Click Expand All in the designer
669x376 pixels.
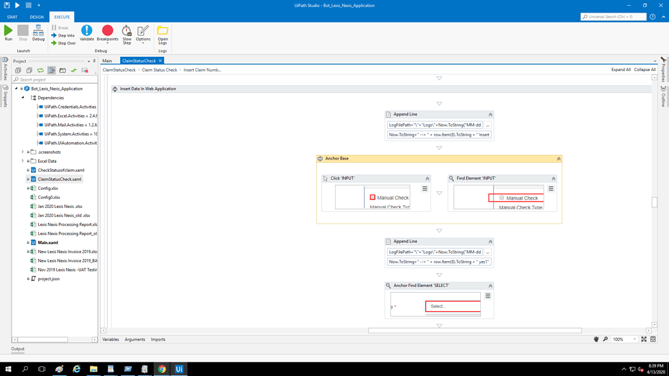(x=621, y=70)
